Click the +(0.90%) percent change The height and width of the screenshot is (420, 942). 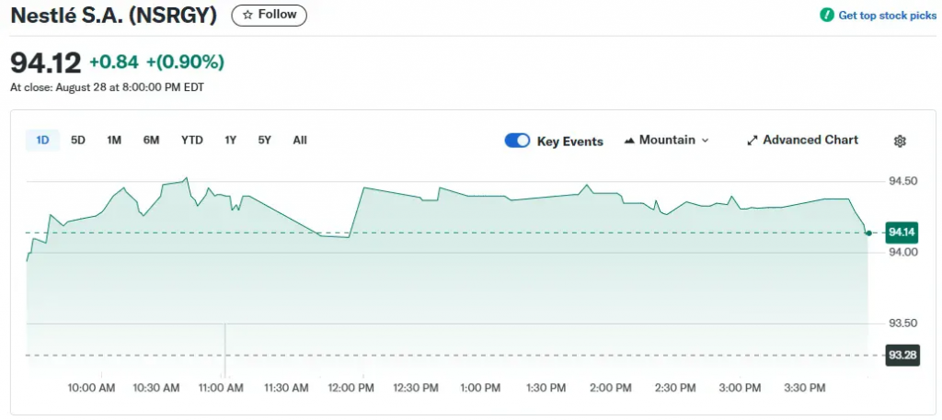pyautogui.click(x=185, y=62)
